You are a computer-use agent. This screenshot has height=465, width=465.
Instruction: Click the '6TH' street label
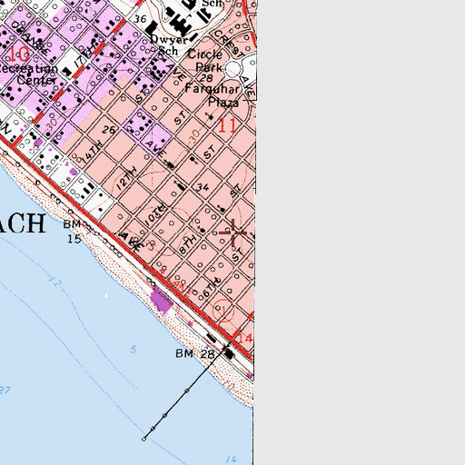(x=212, y=287)
